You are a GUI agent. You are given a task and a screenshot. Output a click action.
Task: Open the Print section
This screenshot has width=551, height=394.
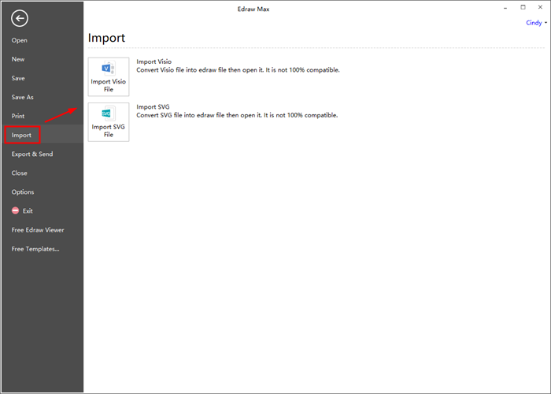tap(18, 116)
